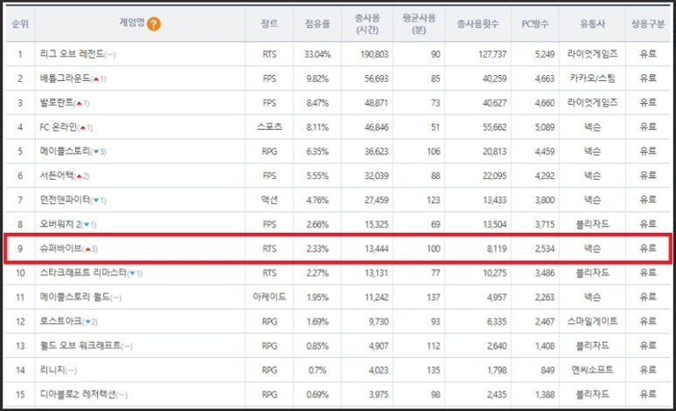The width and height of the screenshot is (676, 411).
Task: Open the 리그 오브 레전드 game entry
Action: tap(72, 54)
